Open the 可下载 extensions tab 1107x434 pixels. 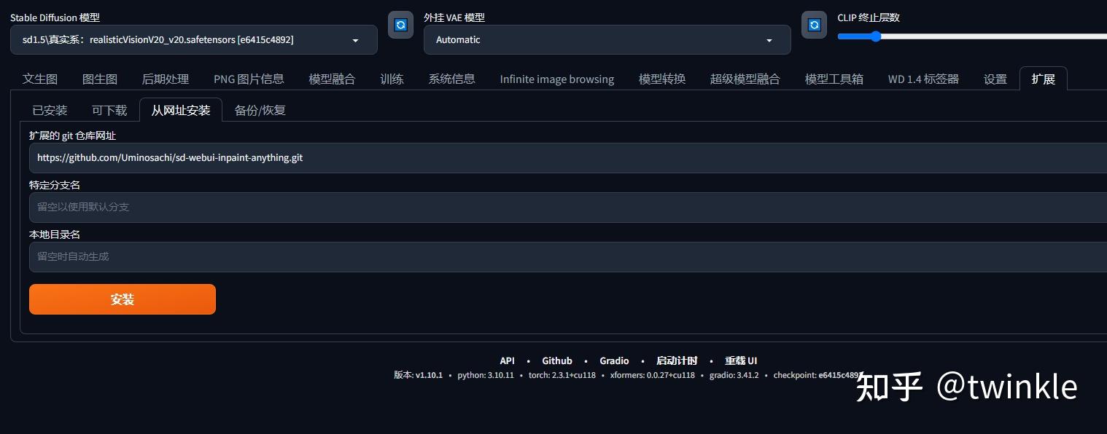109,110
